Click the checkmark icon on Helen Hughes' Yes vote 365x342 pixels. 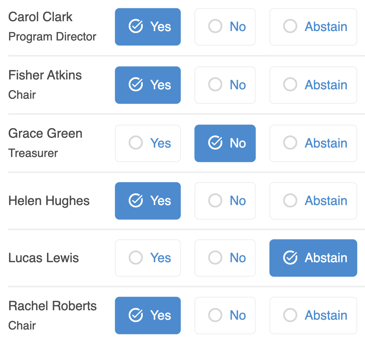point(136,201)
